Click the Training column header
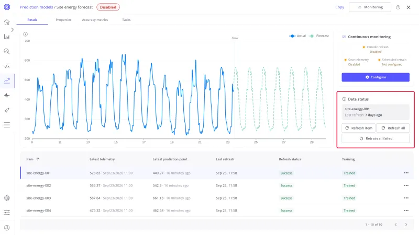Viewport: 419px width, 235px height. 348,159
